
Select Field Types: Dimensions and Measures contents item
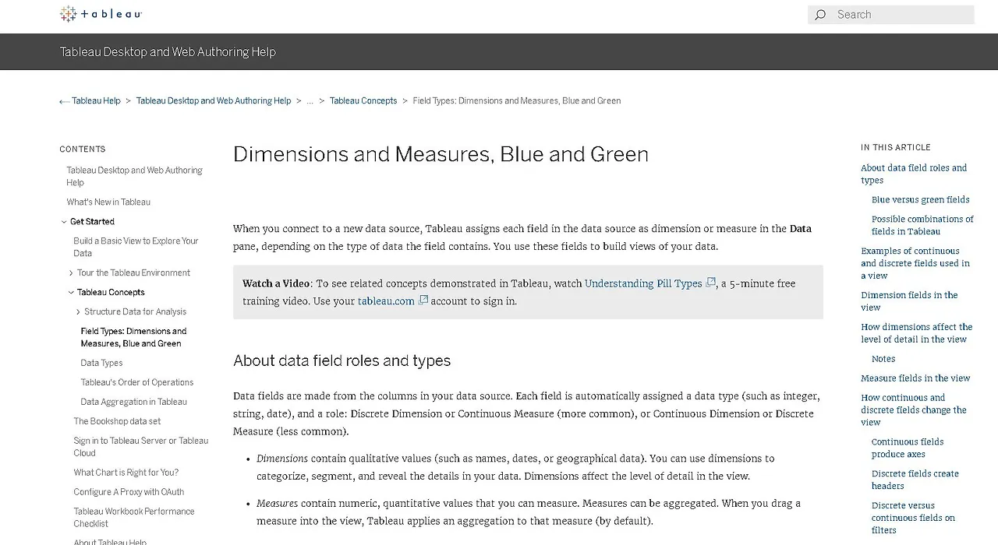click(133, 338)
